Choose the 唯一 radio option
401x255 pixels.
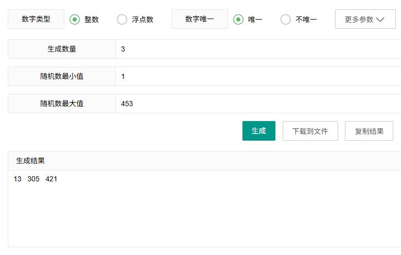238,20
